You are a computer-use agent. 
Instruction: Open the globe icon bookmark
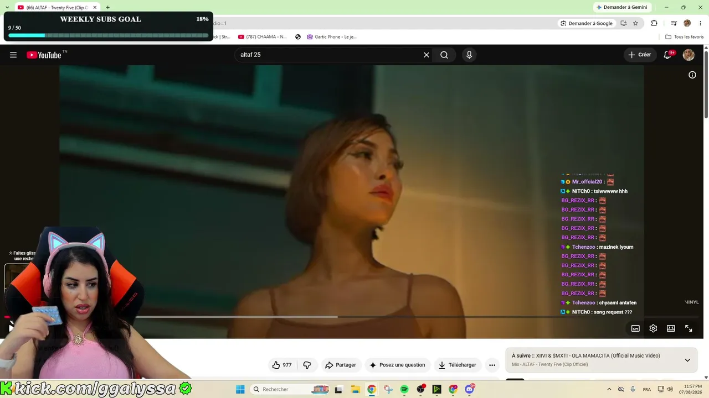pyautogui.click(x=298, y=37)
